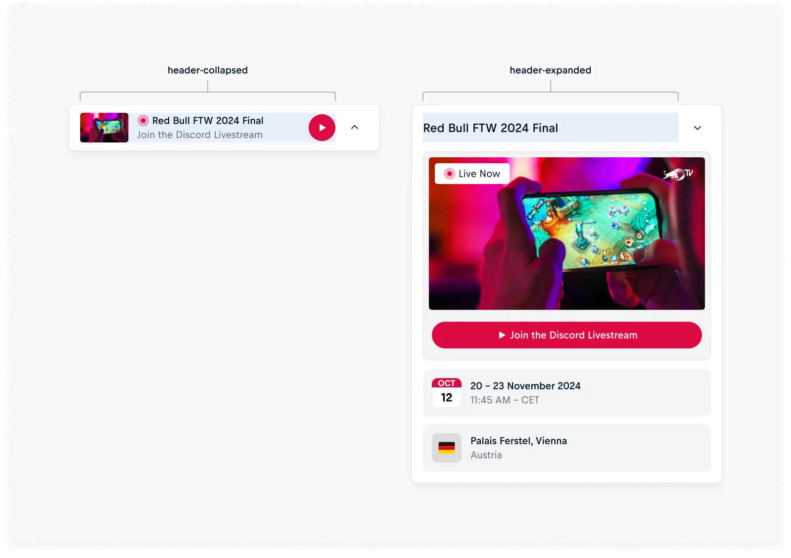Click the expanded card title 'Red Bull FTW 2024 Final'
This screenshot has width=791, height=558.
pyautogui.click(x=491, y=128)
